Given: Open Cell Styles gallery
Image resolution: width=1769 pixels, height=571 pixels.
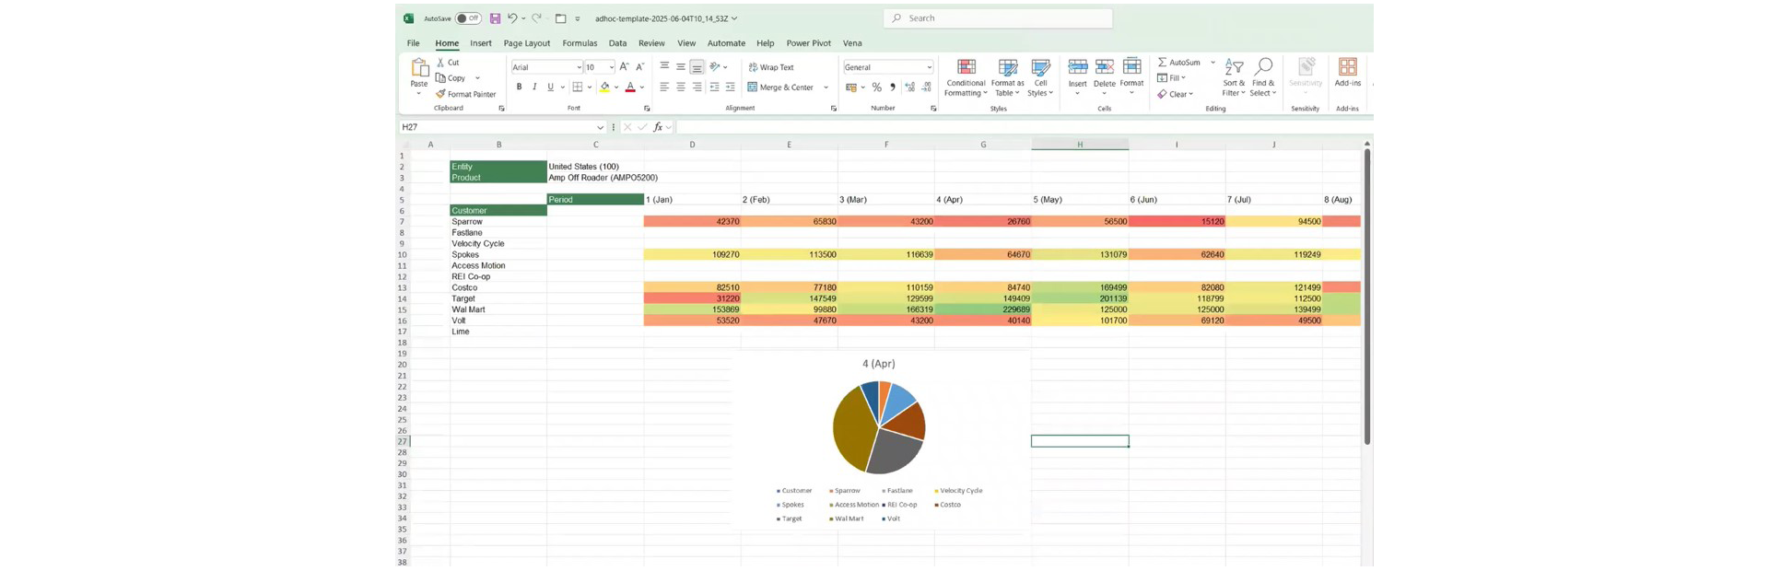Looking at the screenshot, I should (1040, 77).
